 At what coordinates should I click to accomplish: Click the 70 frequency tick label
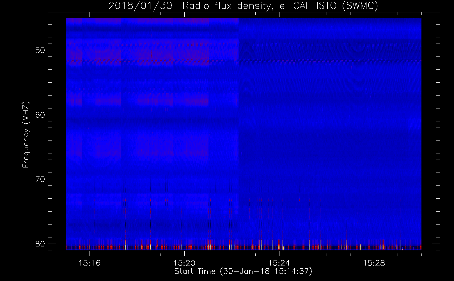pyautogui.click(x=40, y=179)
